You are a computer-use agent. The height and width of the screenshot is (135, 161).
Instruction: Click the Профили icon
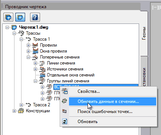(x=35, y=45)
